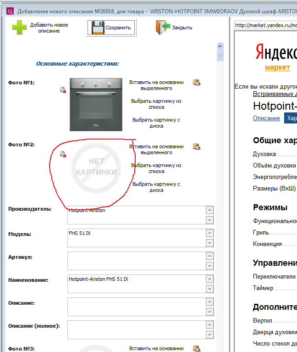This screenshot has height=352, width=297.
Task: Click the Модель input field
Action: coord(137,238)
